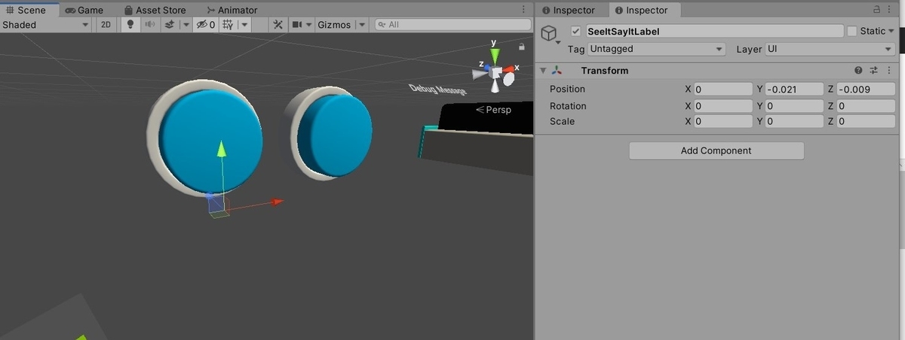The height and width of the screenshot is (340, 905).
Task: Click the center cube of orientation gizmo
Action: pyautogui.click(x=496, y=73)
